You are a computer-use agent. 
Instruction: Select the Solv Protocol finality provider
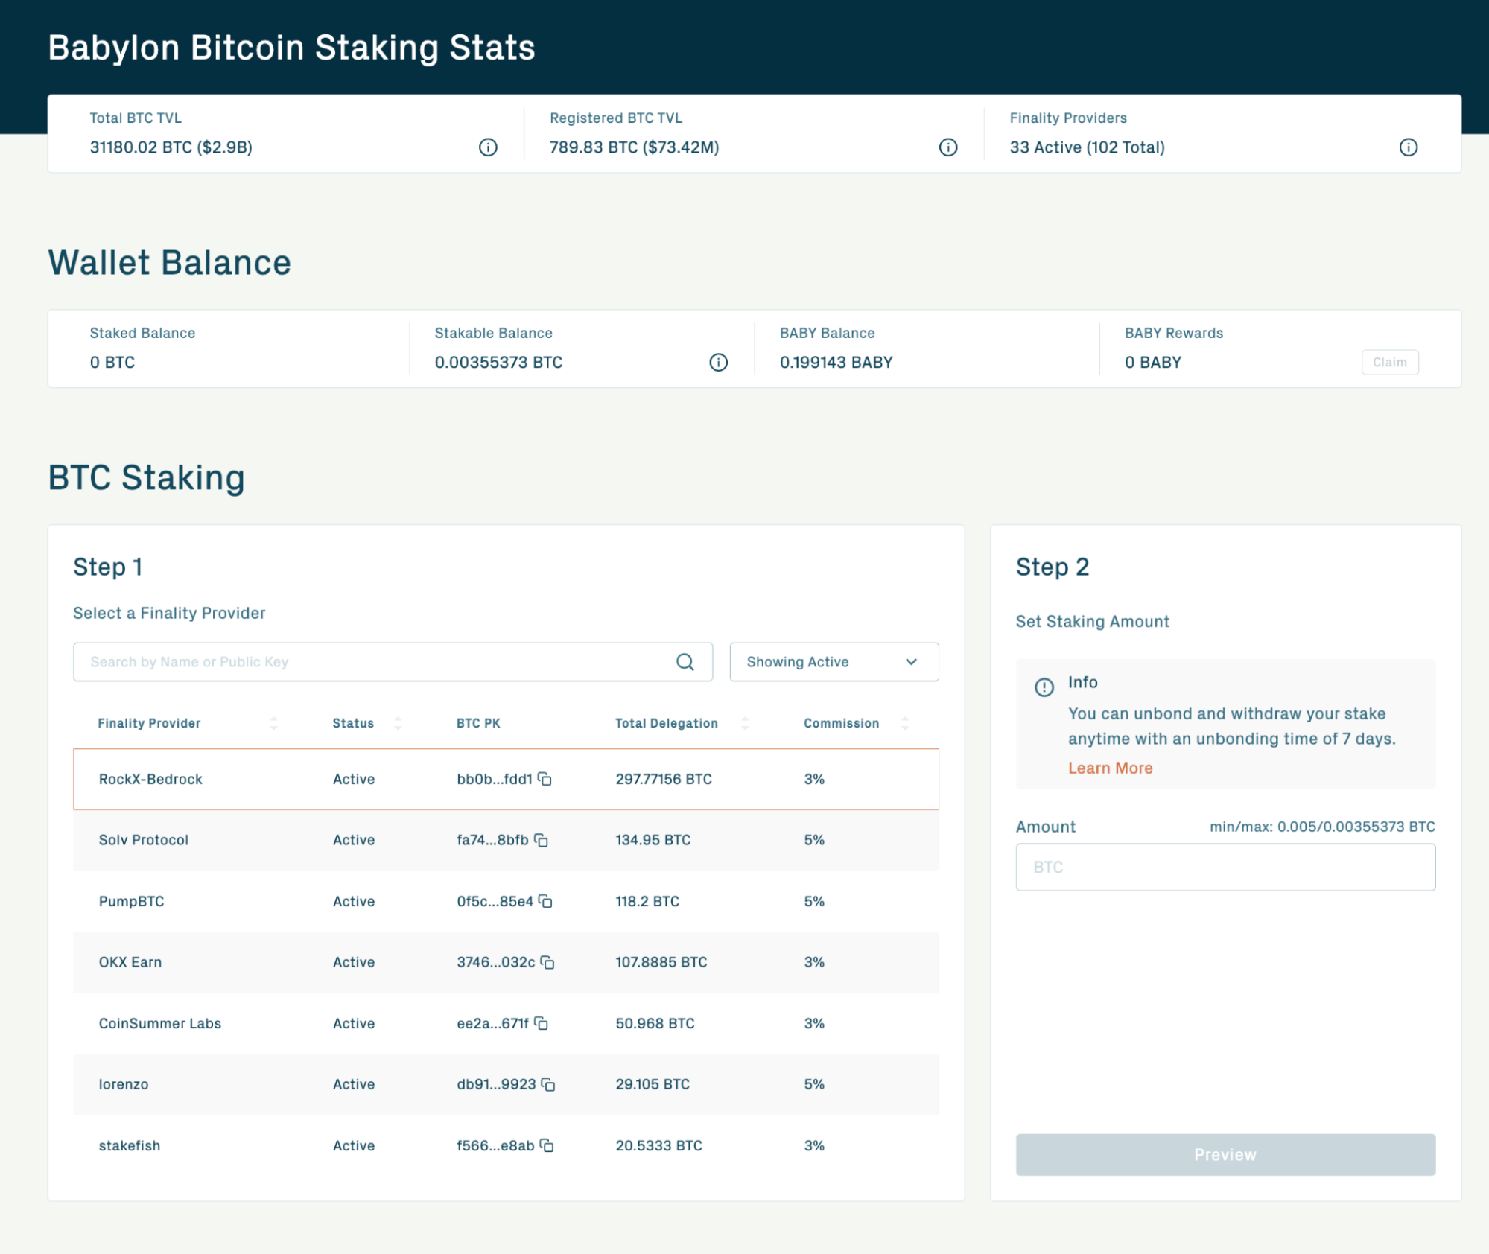tap(506, 840)
